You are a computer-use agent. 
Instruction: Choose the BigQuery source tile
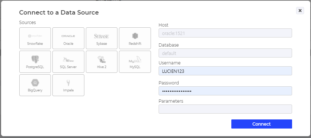pos(35,85)
